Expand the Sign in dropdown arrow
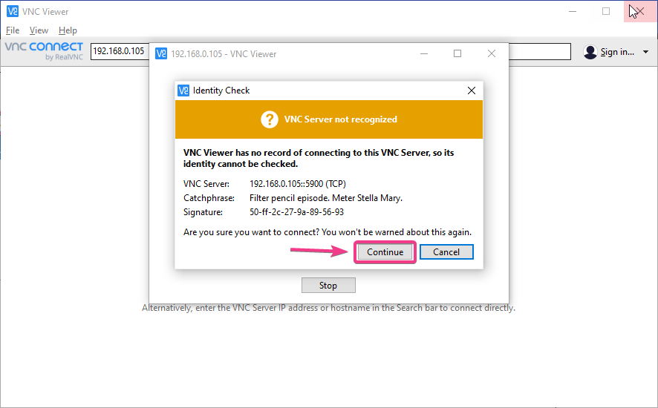Image resolution: width=658 pixels, height=408 pixels. point(646,52)
